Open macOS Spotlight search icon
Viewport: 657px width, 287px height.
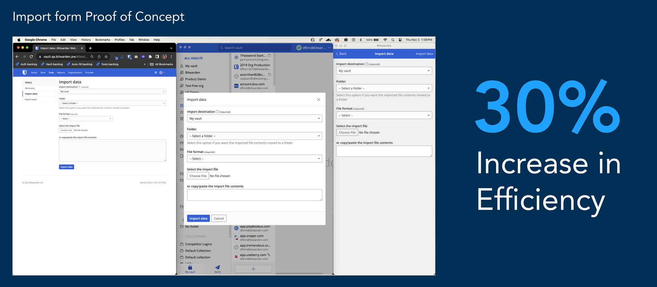pyautogui.click(x=393, y=40)
